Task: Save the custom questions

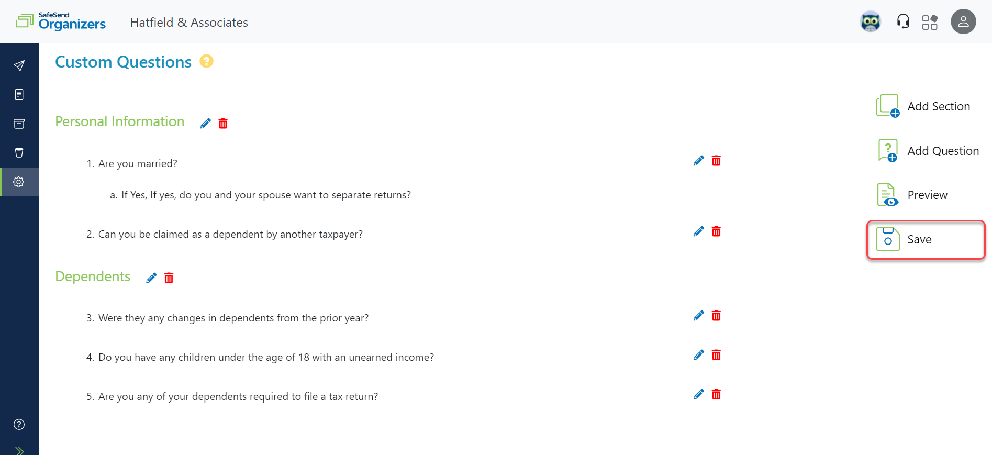Action: [920, 239]
